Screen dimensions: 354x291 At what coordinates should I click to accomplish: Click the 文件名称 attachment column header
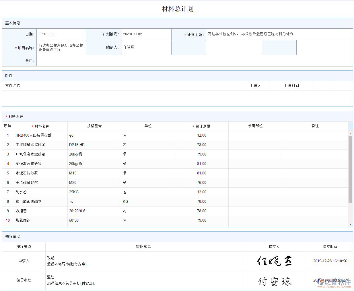(13, 86)
